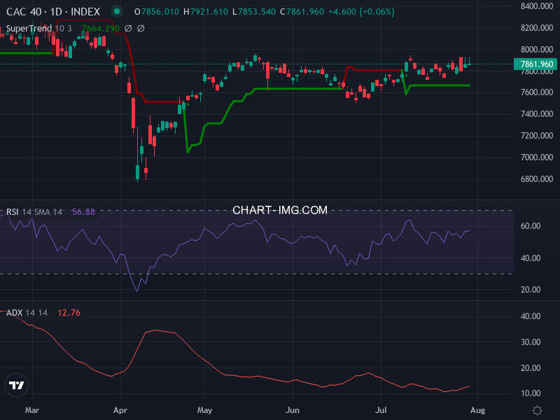Open chart settings gear icon
560x420 pixels.
tap(537, 410)
